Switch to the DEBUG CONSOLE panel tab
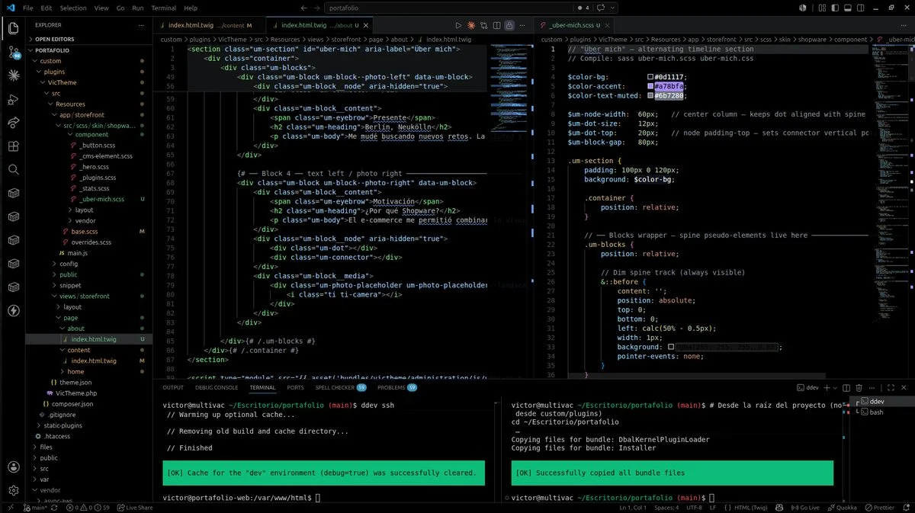This screenshot has height=513, width=915. pyautogui.click(x=217, y=387)
